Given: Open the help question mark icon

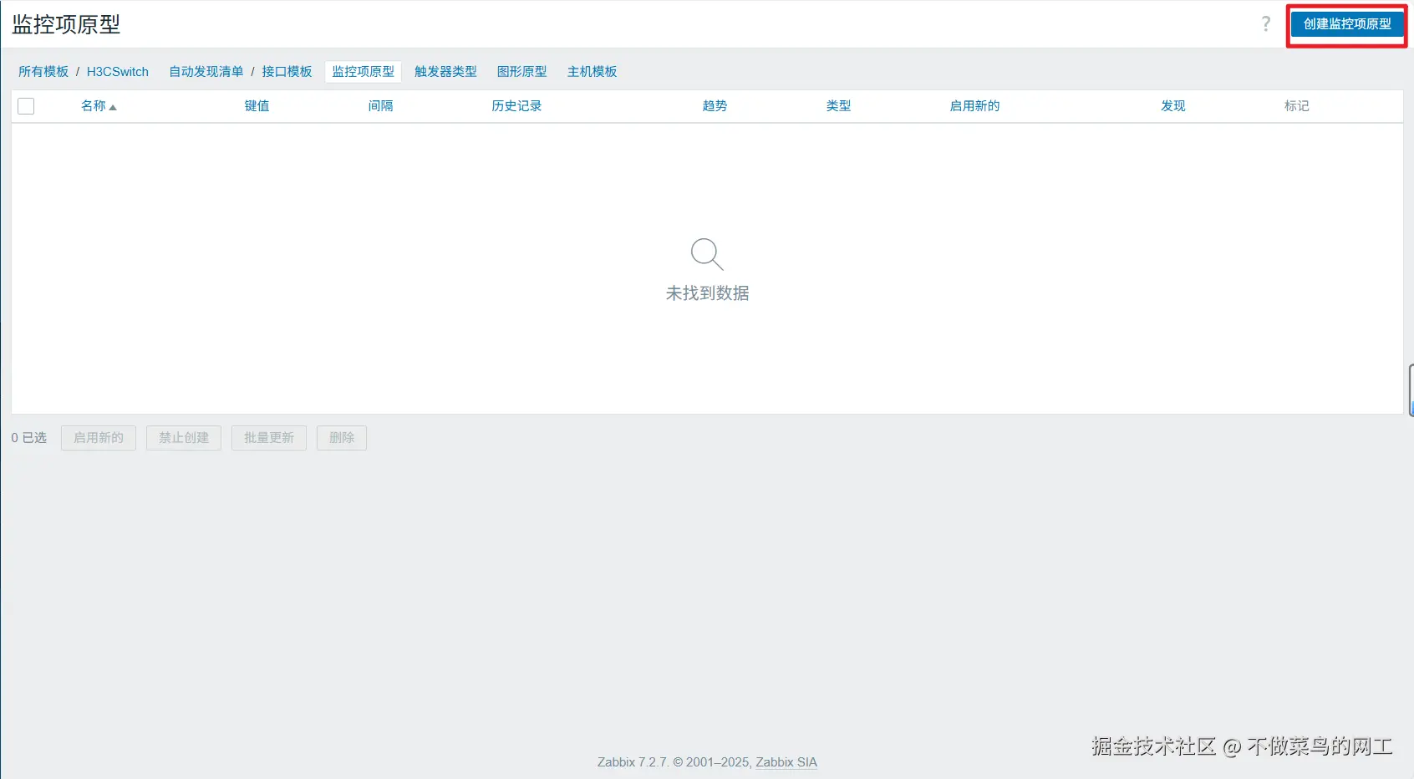Looking at the screenshot, I should [1266, 24].
